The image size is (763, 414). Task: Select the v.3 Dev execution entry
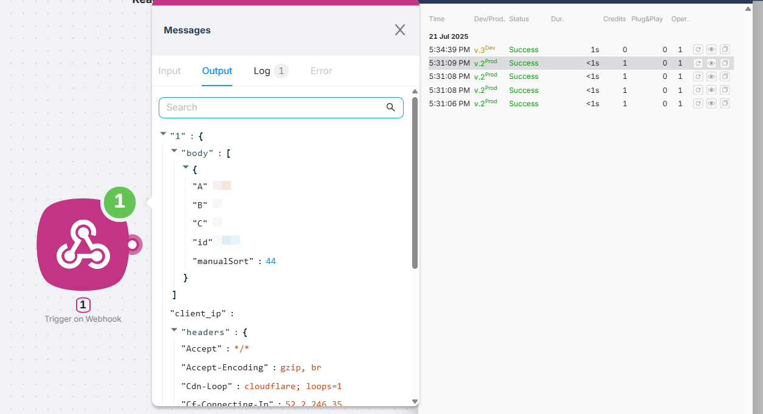[485, 50]
